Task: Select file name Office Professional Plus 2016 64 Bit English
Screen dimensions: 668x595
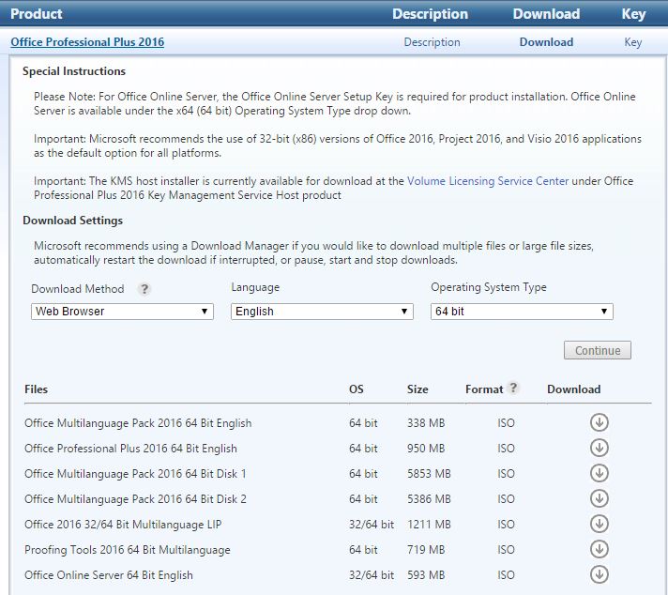Action: tap(130, 449)
